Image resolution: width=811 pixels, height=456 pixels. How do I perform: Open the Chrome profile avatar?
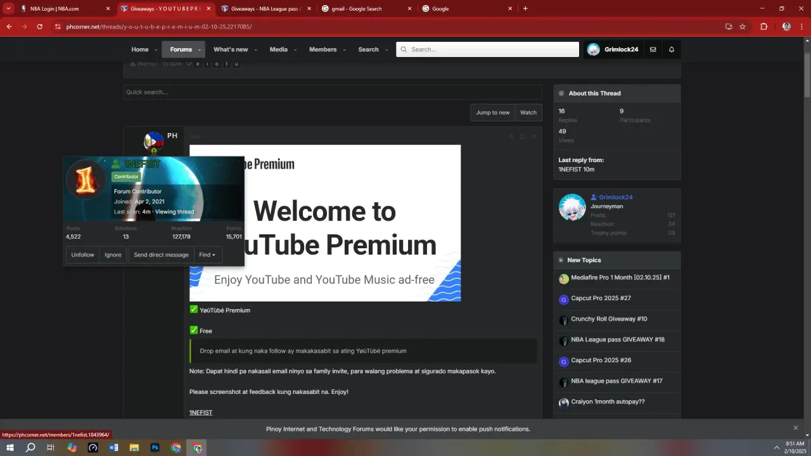coord(786,27)
